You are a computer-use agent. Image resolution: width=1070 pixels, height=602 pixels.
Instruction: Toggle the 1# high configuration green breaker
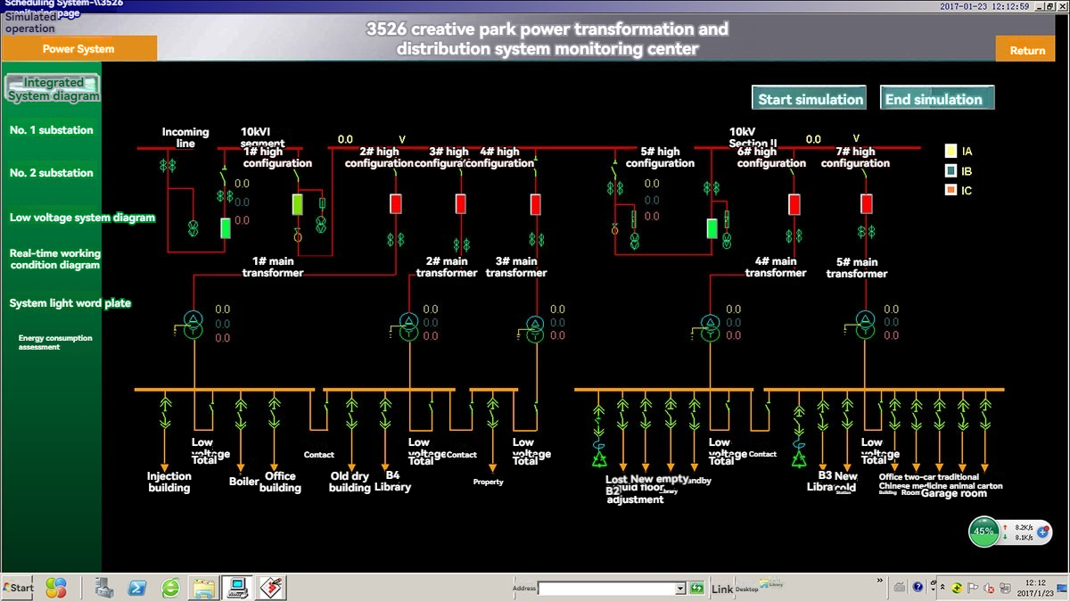point(298,203)
